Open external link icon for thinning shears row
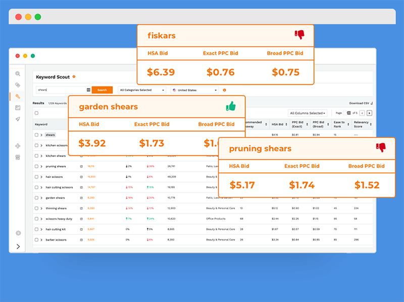 click(81, 208)
